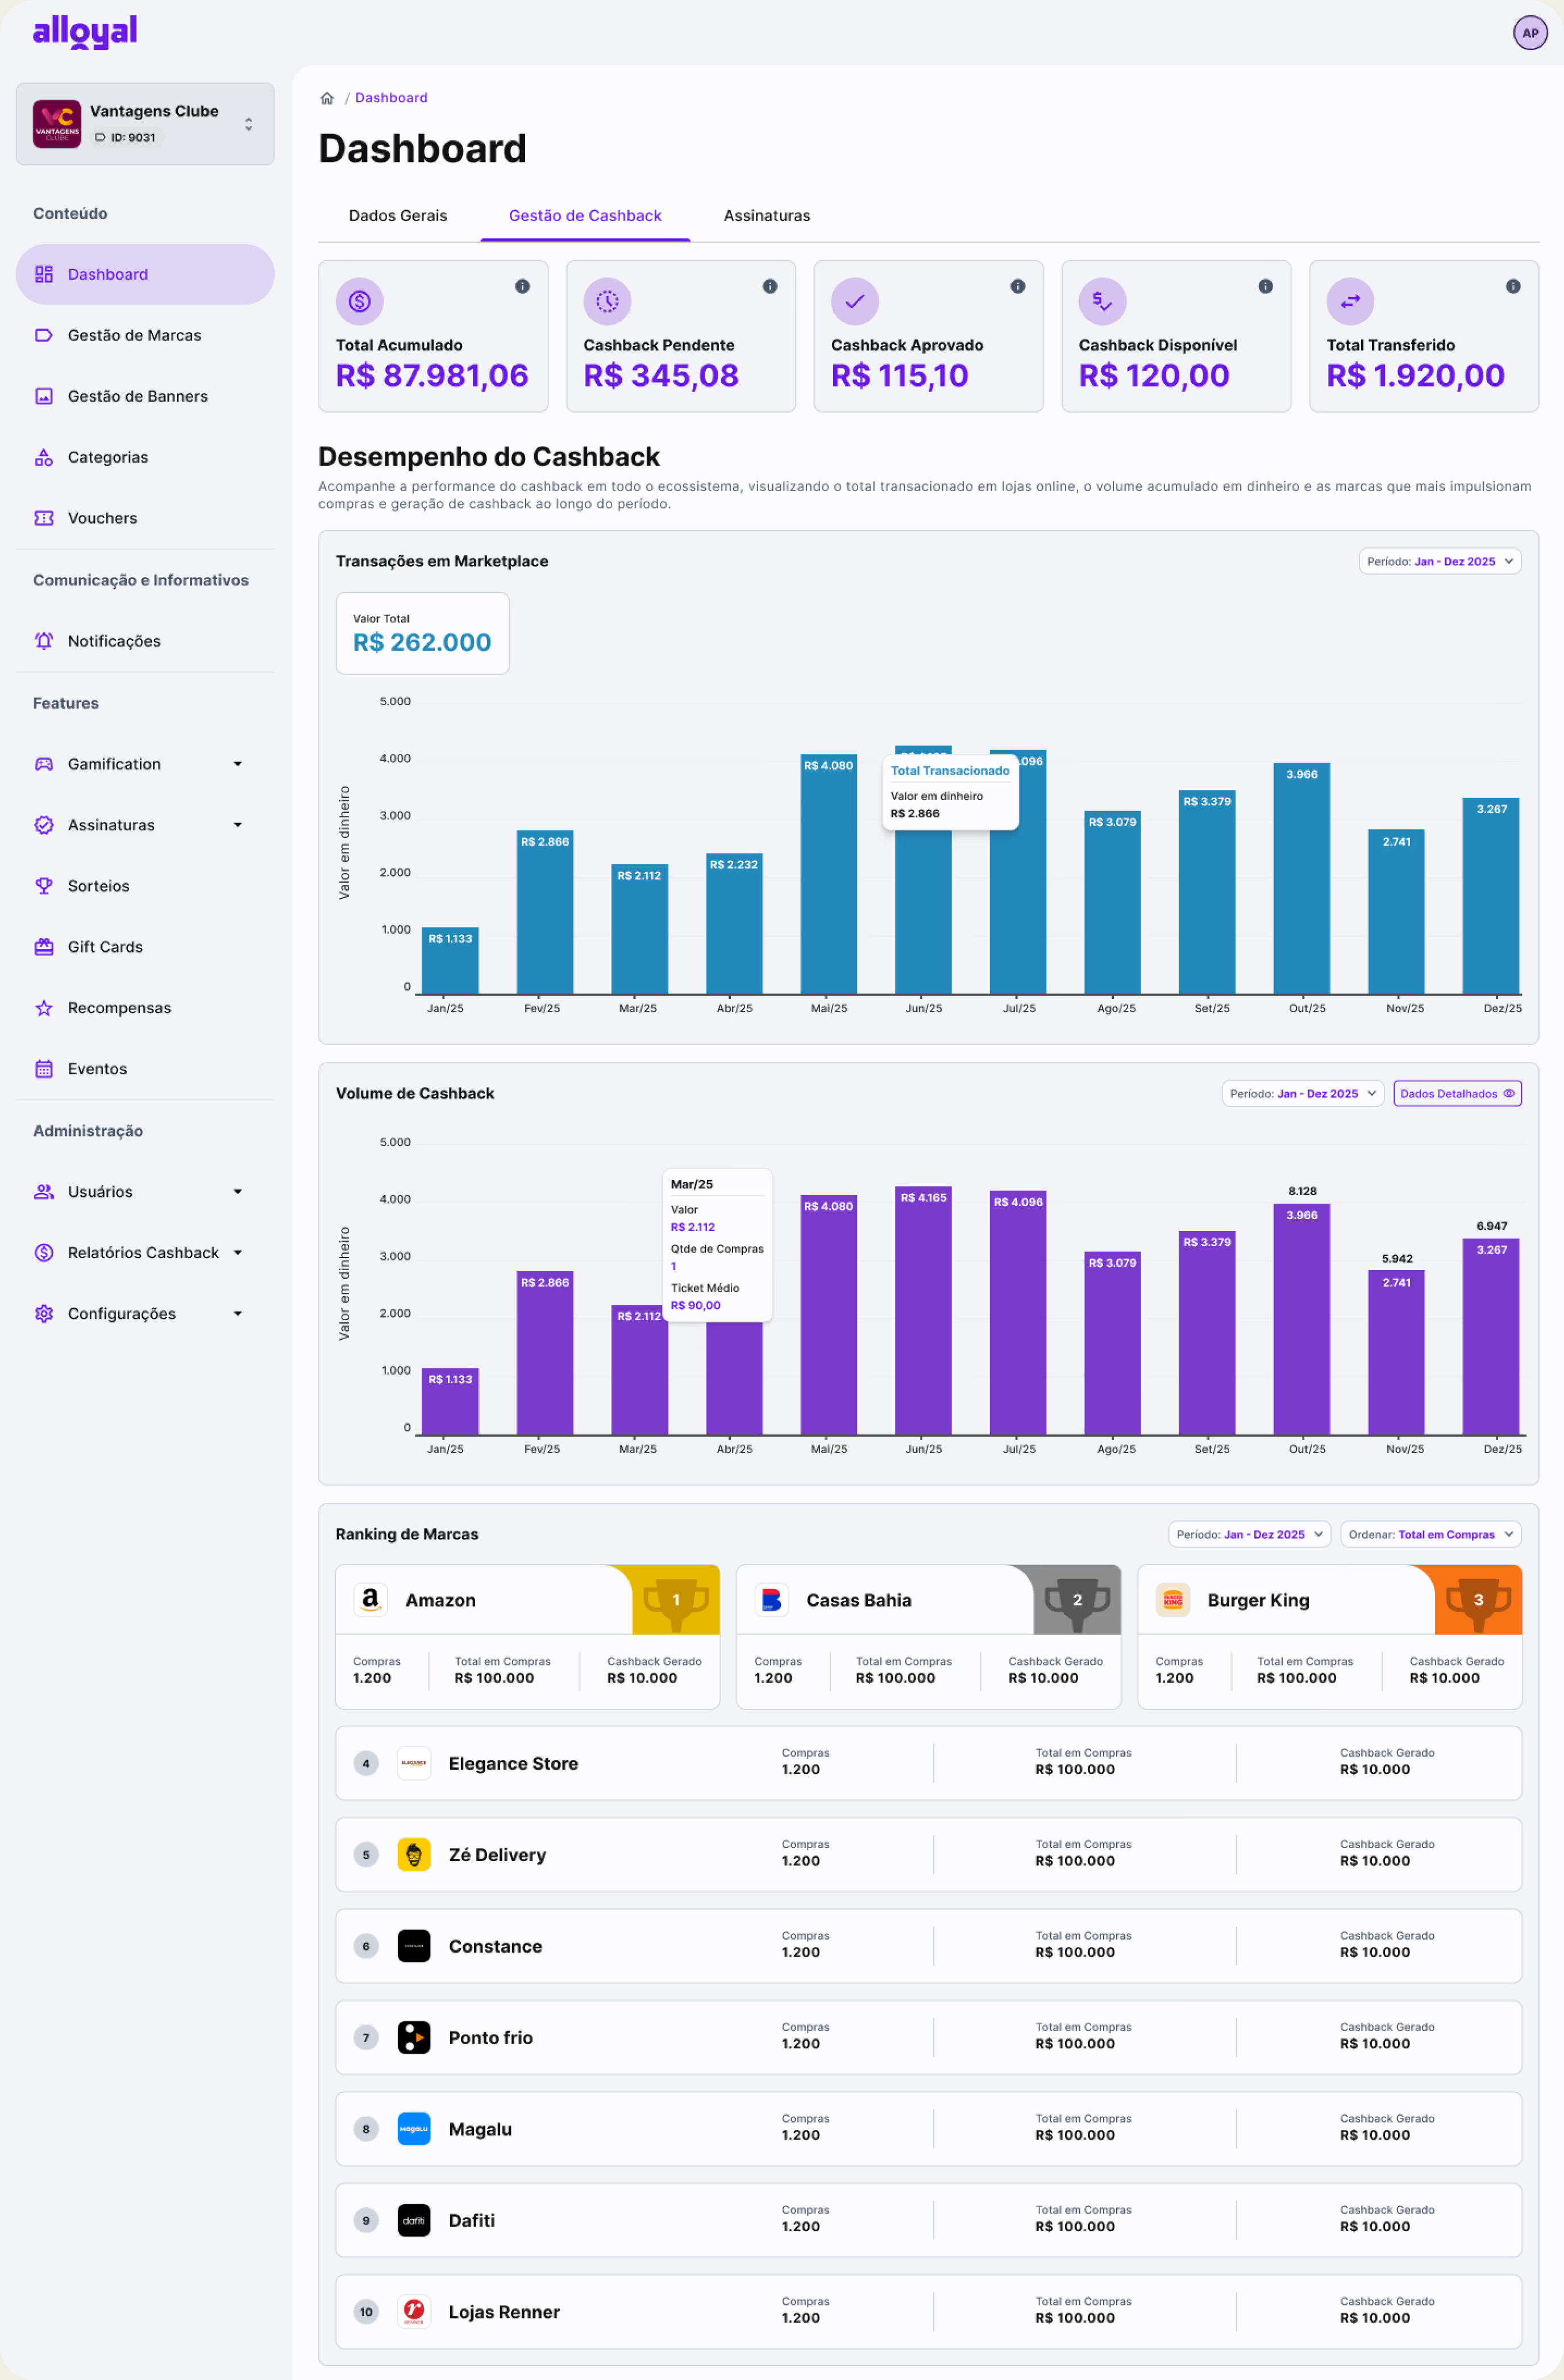Open Período dropdown in Transações em Marketplace
The height and width of the screenshot is (2380, 1564).
[1439, 561]
